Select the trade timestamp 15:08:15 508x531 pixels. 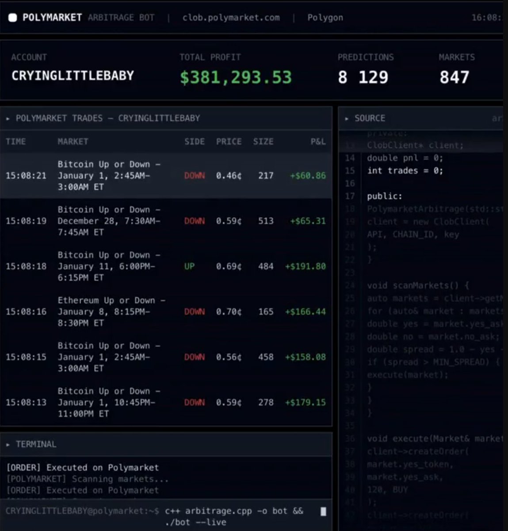26,357
